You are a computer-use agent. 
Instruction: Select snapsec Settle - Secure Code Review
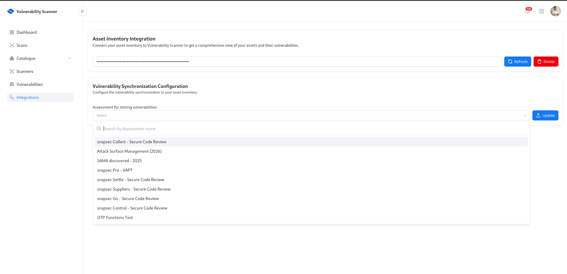click(311, 180)
